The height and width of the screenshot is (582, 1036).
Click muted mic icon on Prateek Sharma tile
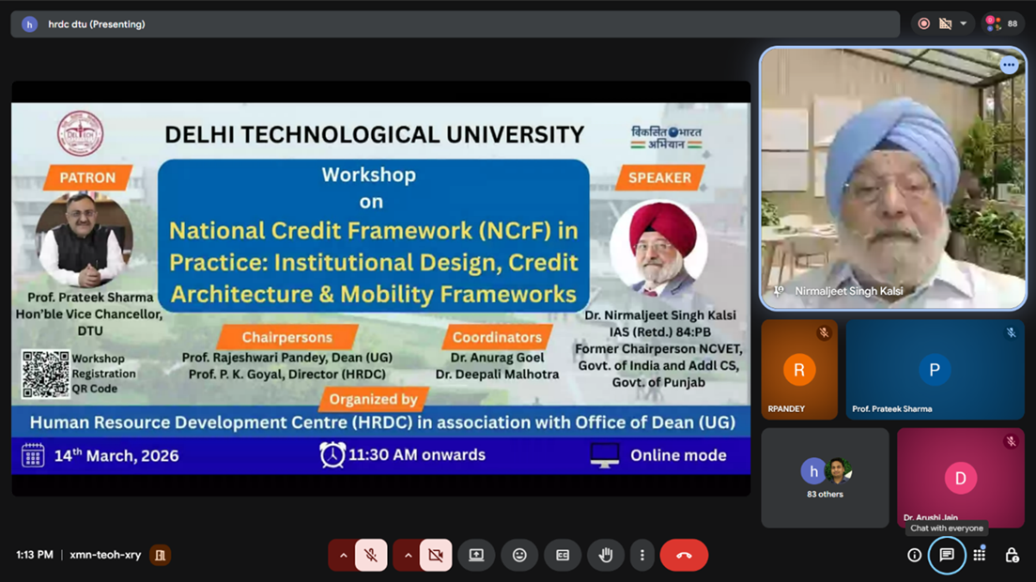click(x=1011, y=333)
